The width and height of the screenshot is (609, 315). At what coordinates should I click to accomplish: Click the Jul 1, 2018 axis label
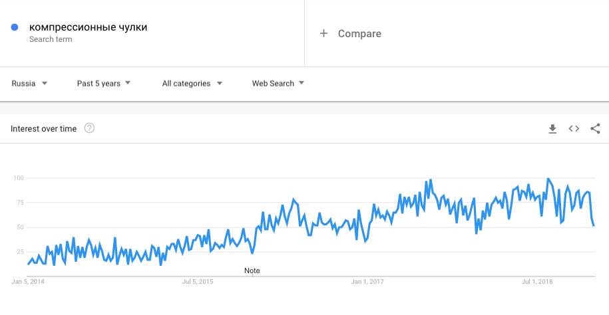point(538,282)
